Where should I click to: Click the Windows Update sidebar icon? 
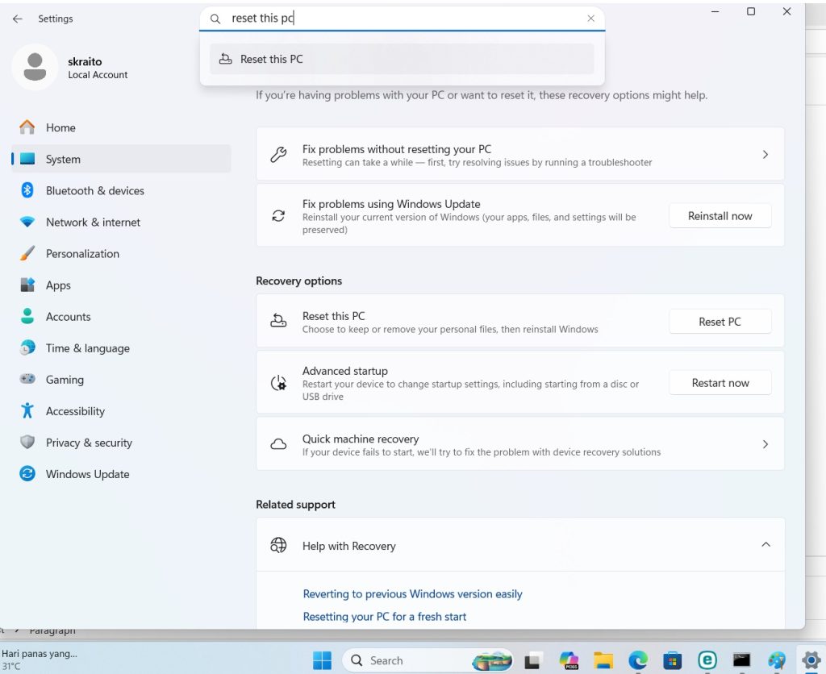27,474
